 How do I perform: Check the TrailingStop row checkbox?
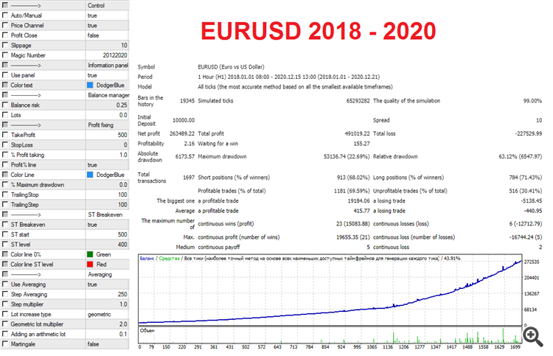pos(5,194)
